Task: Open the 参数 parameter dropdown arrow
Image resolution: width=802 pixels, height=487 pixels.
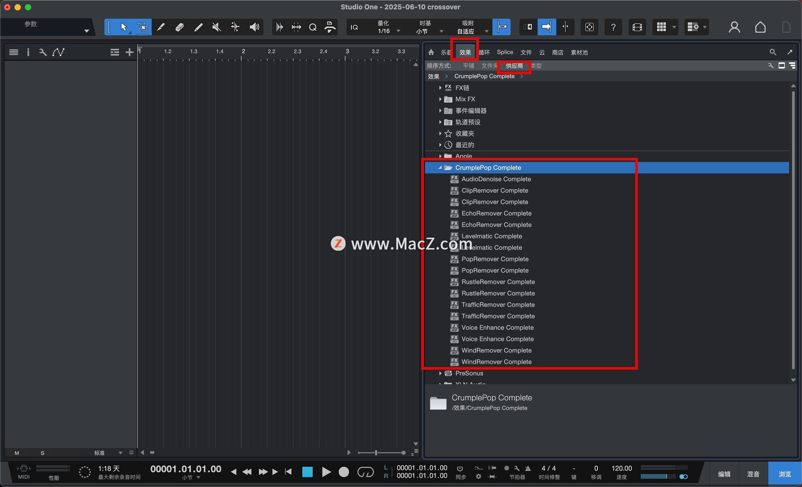Action: [x=86, y=30]
